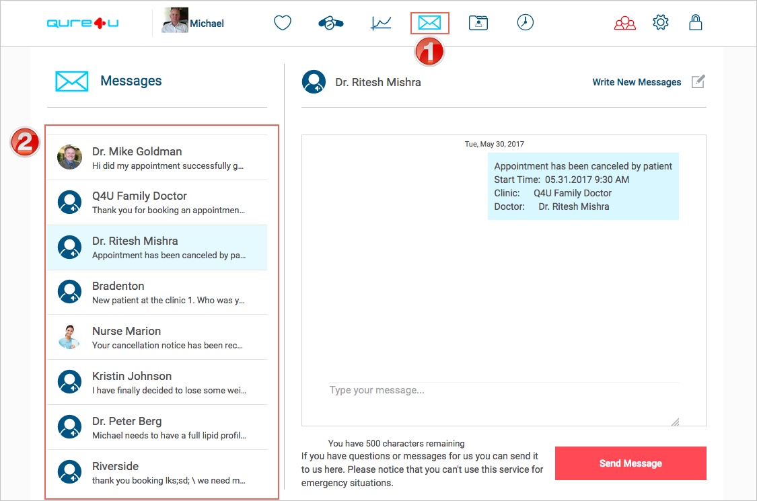Click the canceled appointment message bubble

583,186
